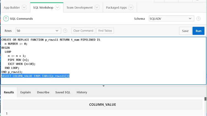
Task: Open the Saved SQL tab
Action: [x=63, y=92]
